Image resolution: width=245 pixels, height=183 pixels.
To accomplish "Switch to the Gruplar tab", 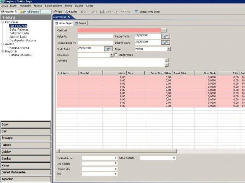I will click(x=81, y=23).
